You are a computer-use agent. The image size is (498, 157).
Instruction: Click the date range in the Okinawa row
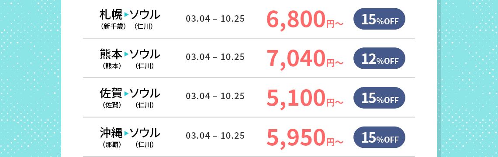click(215, 136)
